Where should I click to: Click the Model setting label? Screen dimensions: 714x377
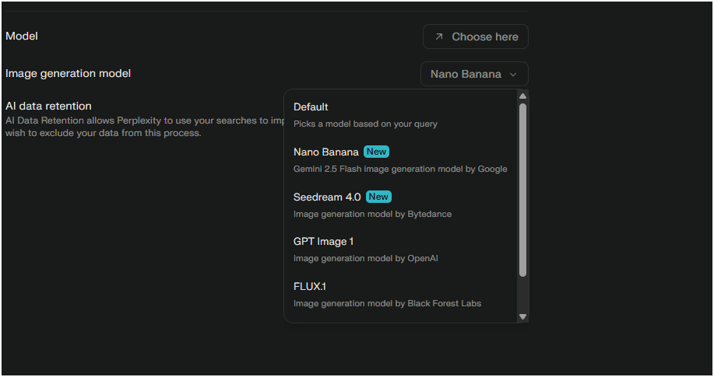(x=22, y=36)
